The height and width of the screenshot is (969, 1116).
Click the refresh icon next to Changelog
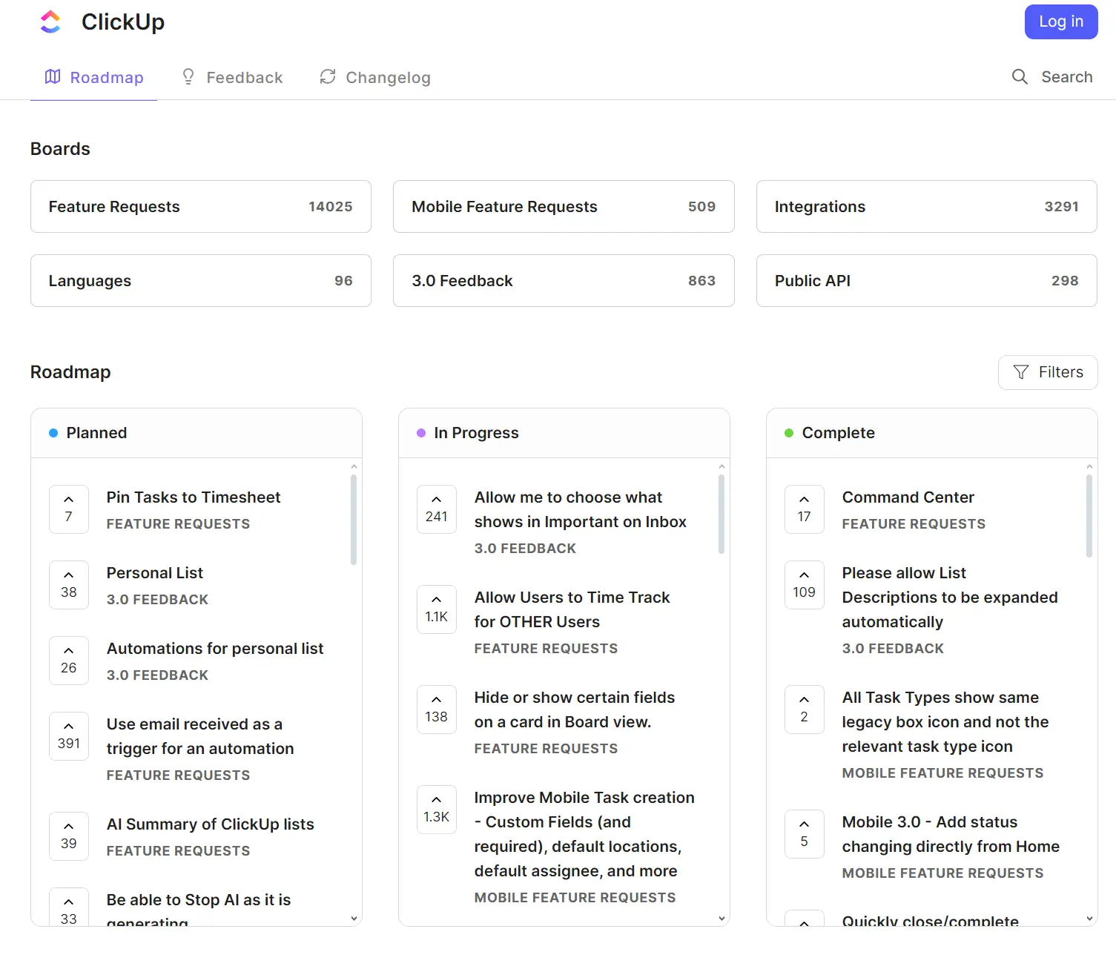point(327,76)
